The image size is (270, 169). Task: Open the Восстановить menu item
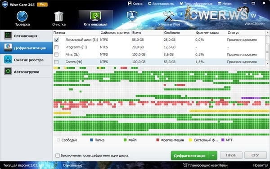(x=161, y=4)
